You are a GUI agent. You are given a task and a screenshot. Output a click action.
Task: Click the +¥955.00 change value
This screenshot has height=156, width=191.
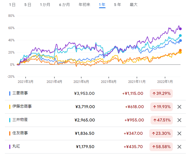134,120
